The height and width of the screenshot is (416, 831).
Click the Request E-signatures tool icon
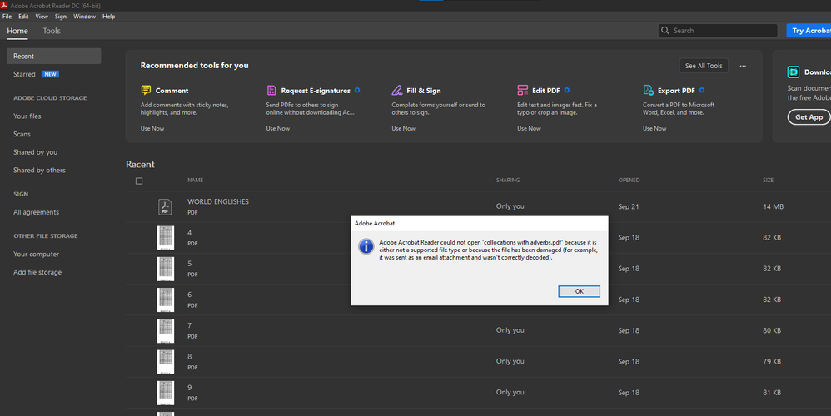[x=271, y=90]
